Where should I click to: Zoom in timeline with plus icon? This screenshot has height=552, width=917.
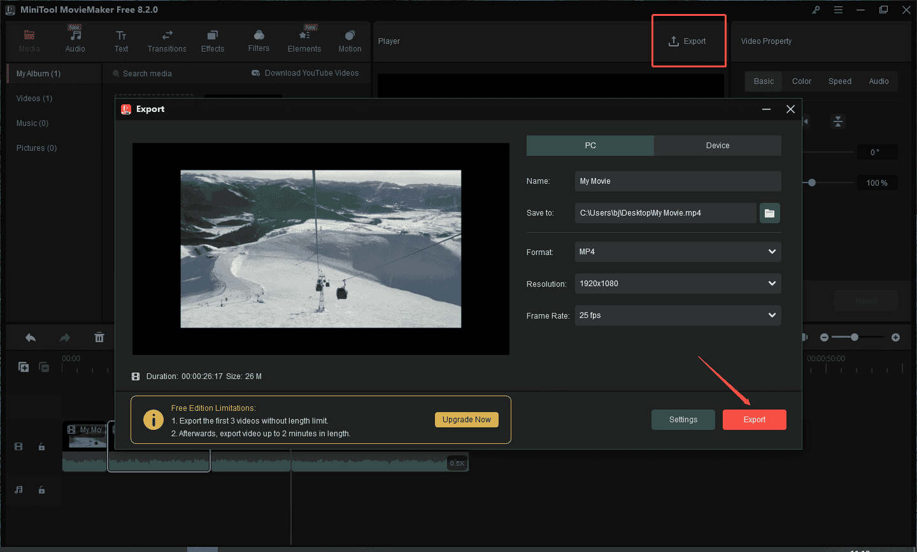coord(895,337)
